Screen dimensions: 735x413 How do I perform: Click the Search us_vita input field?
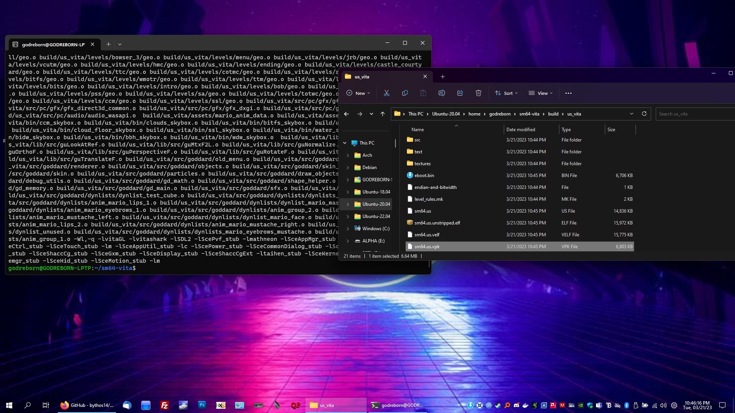tap(695, 114)
